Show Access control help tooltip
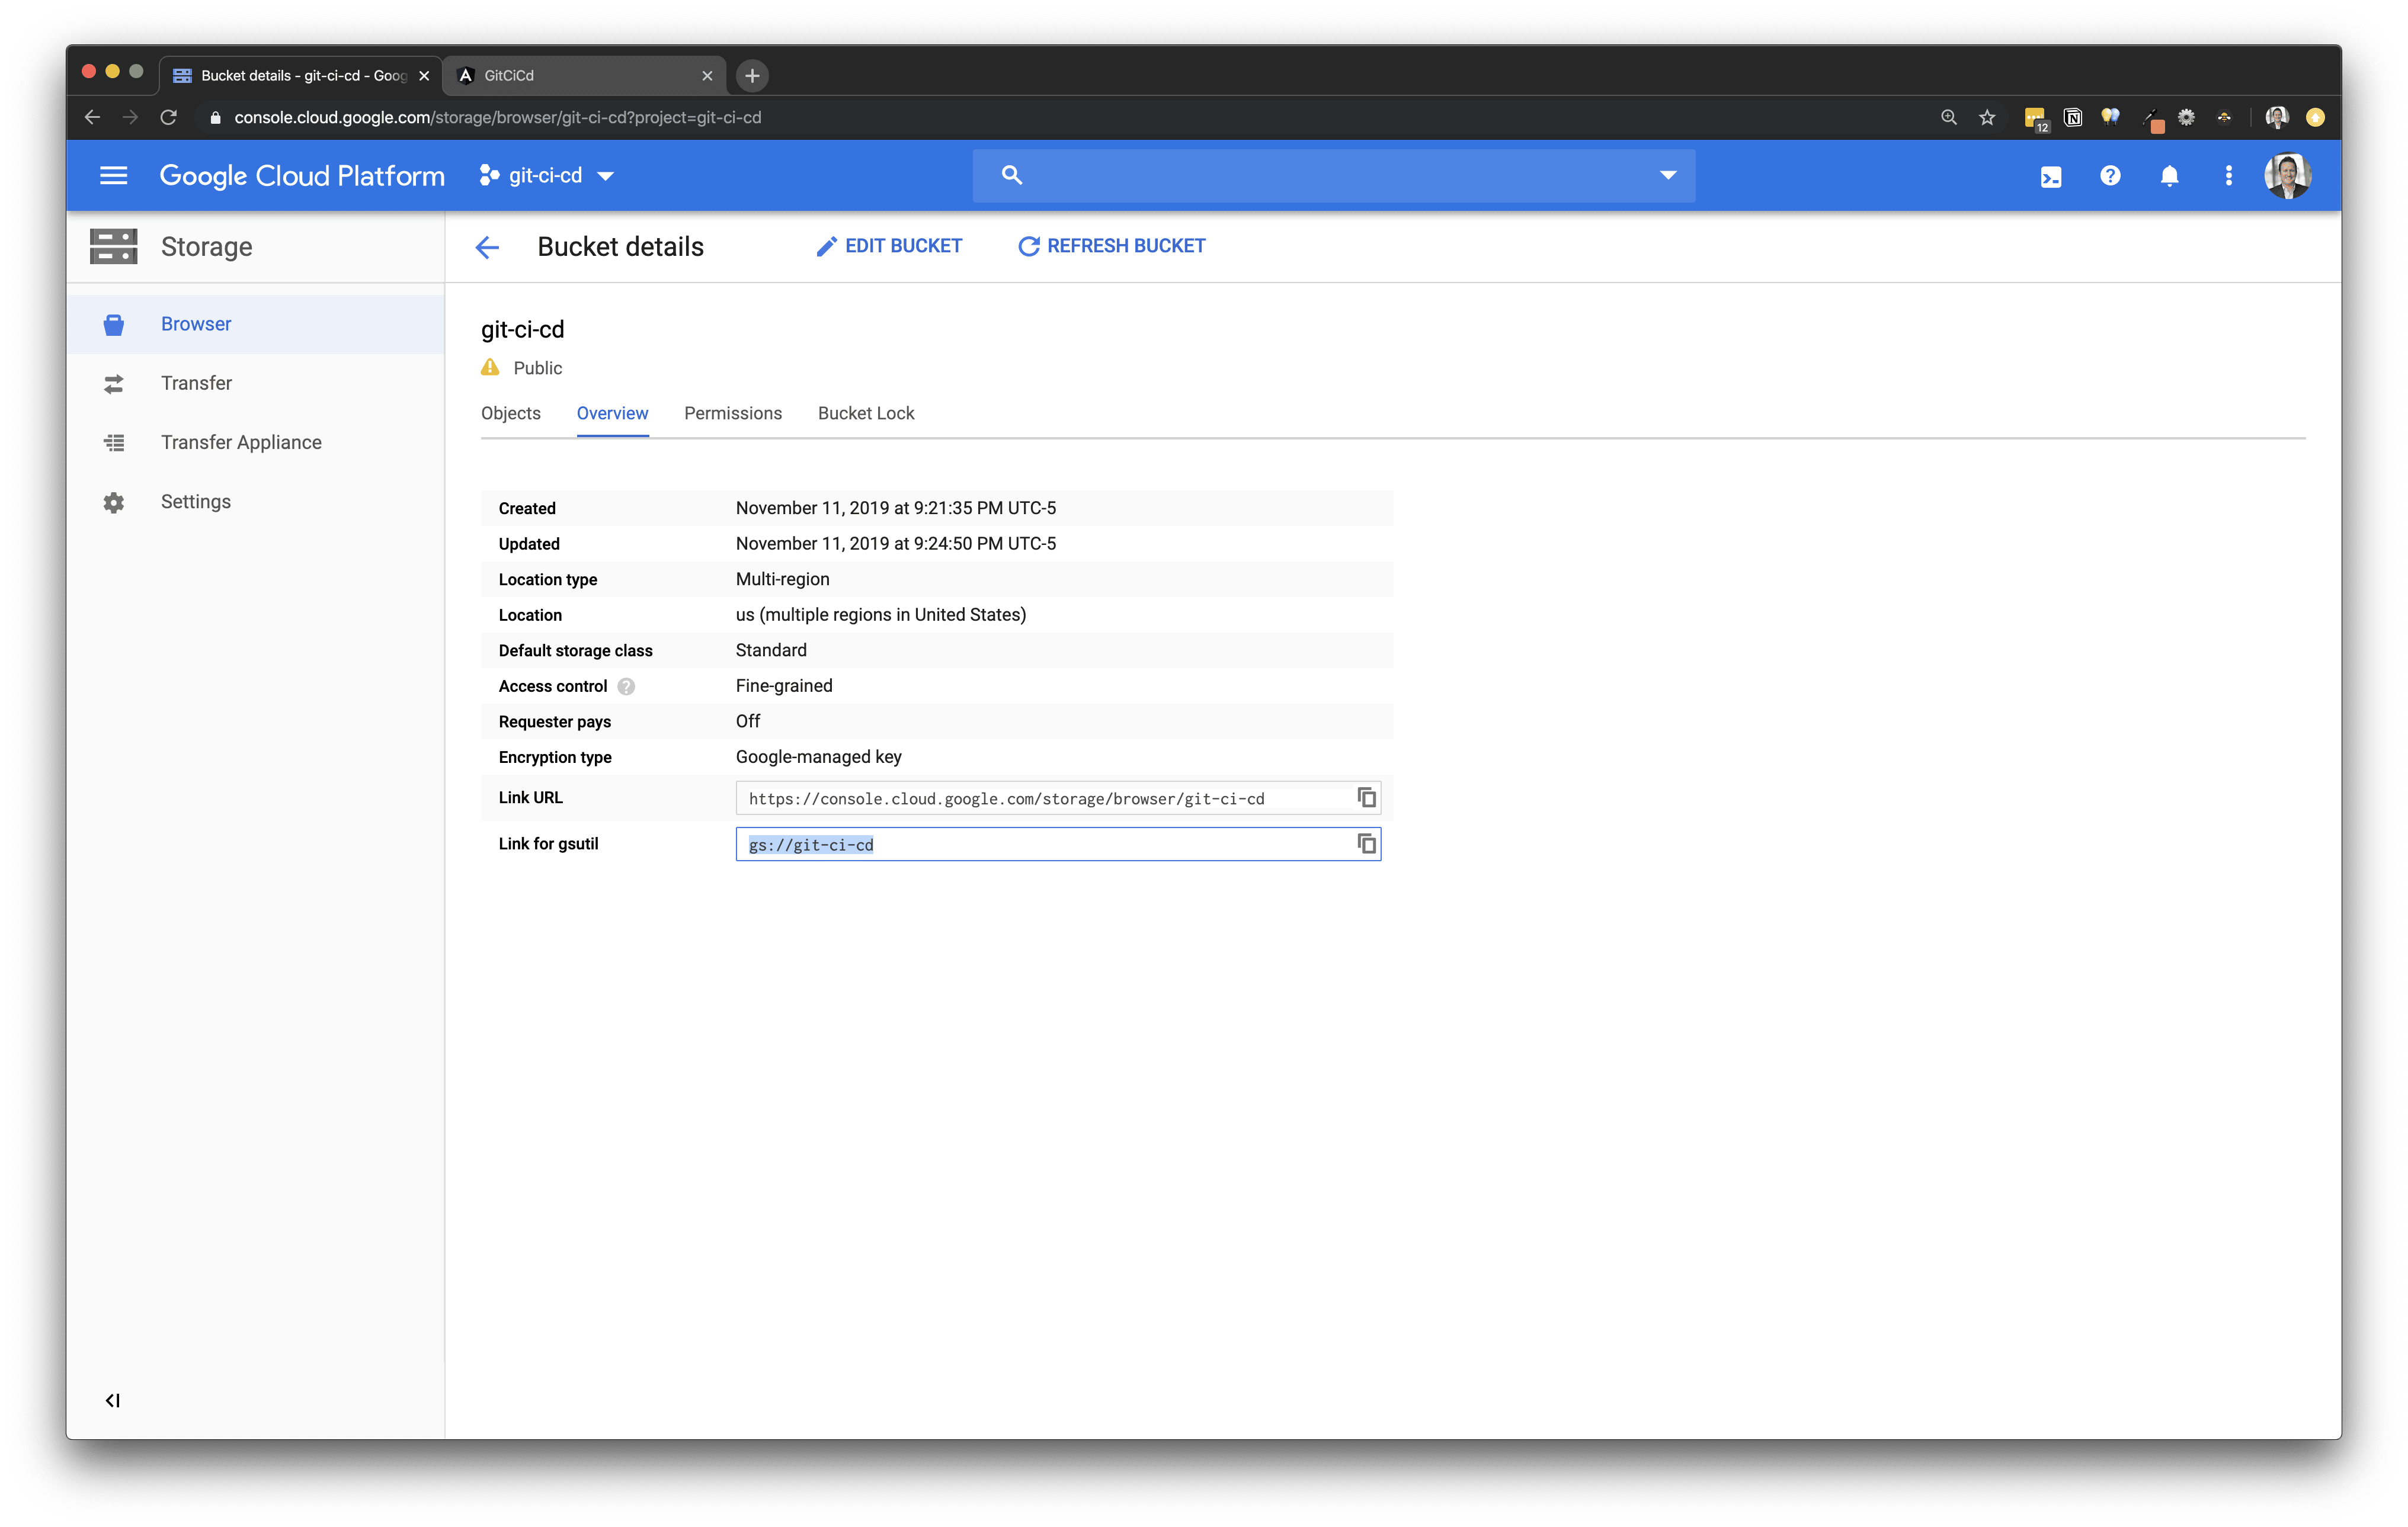Screen dimensions: 2408x1527 [626, 686]
